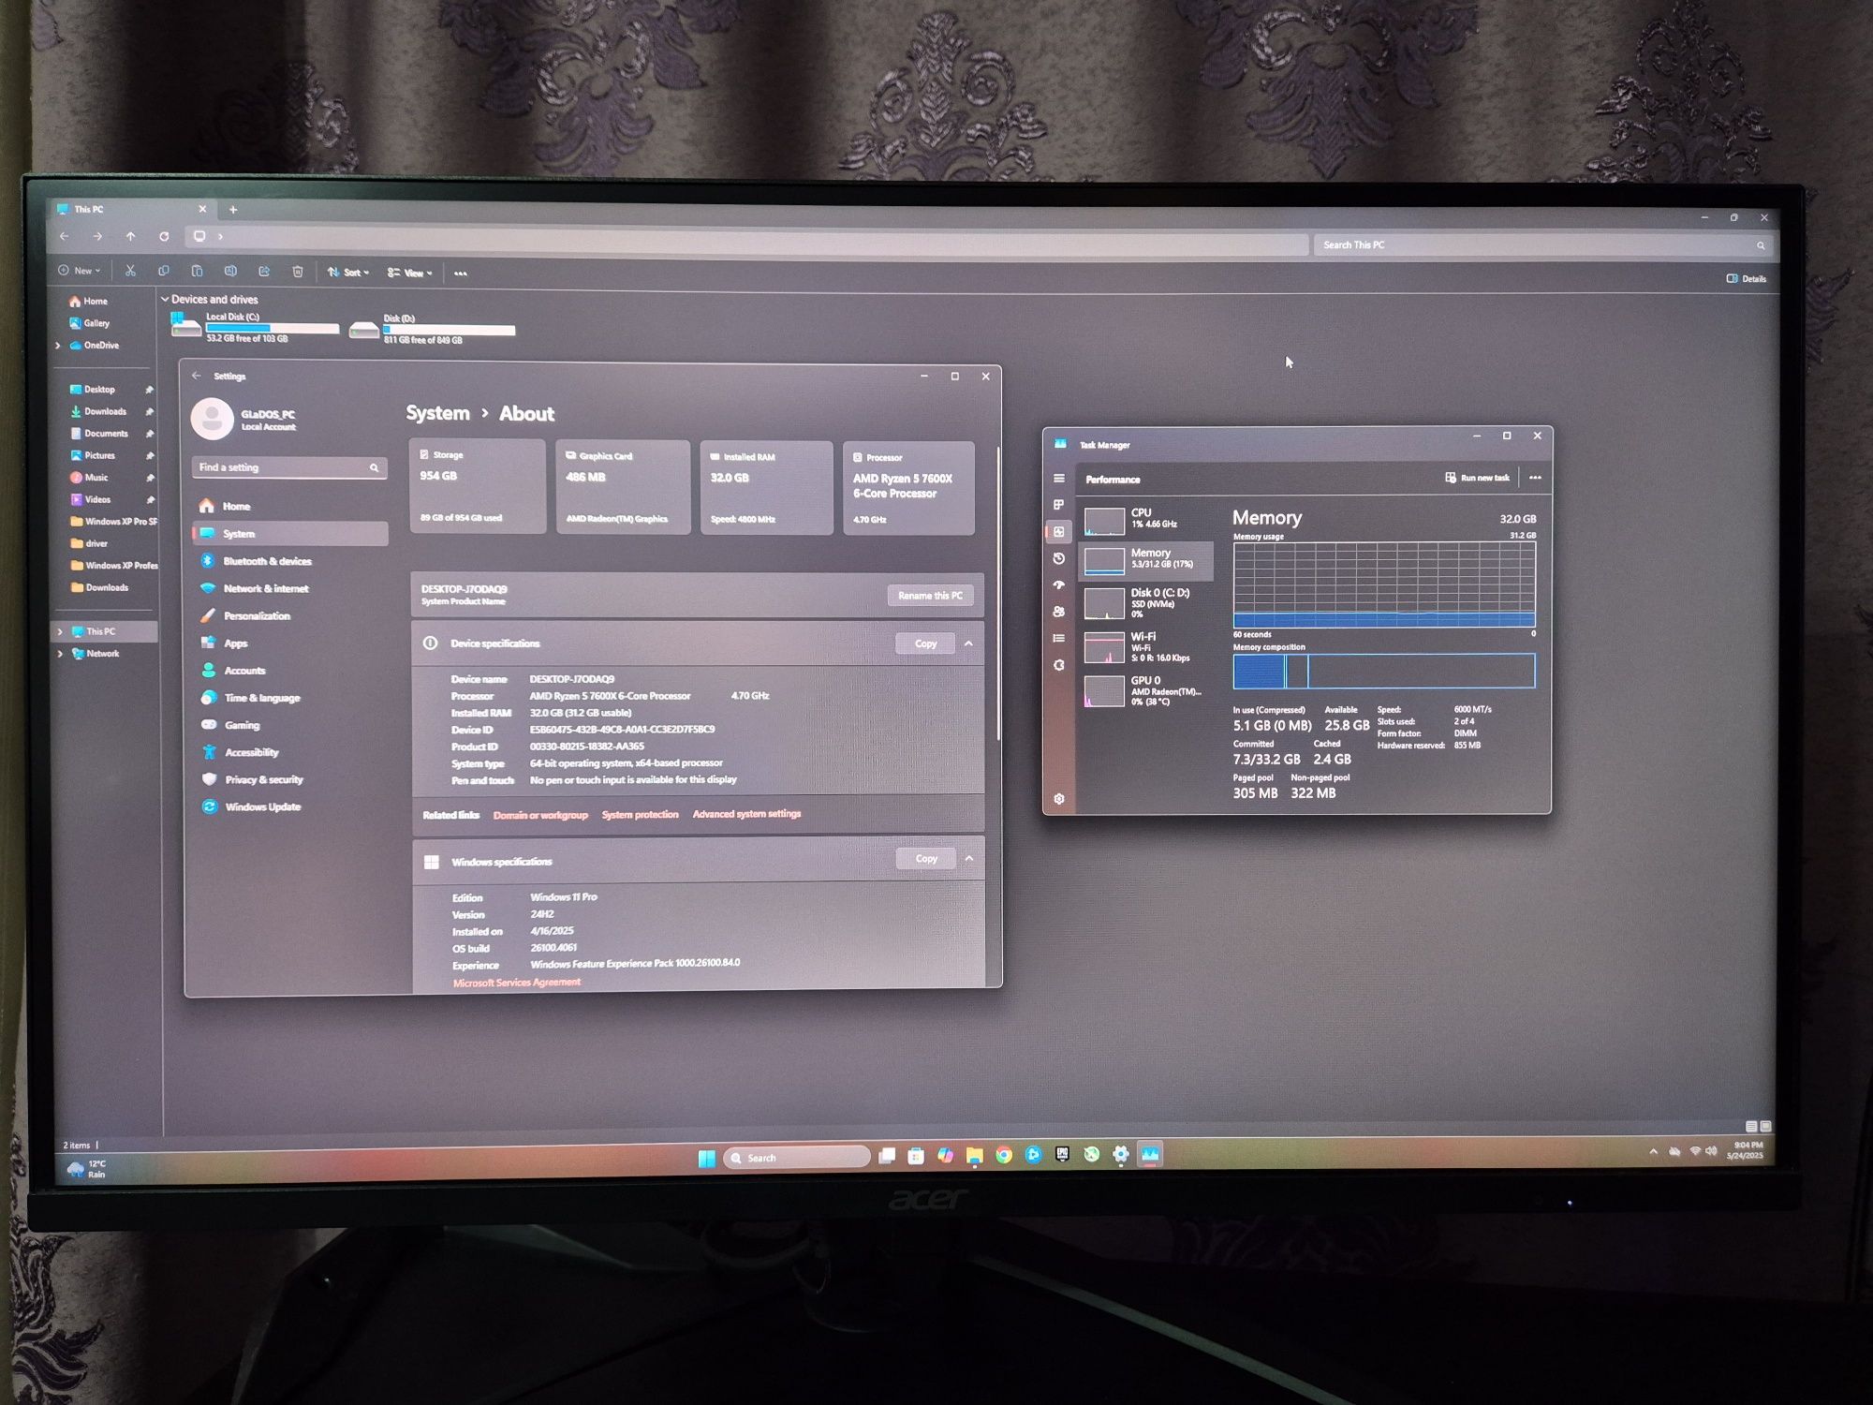Open the Details pane button in File Explorer

1747,278
